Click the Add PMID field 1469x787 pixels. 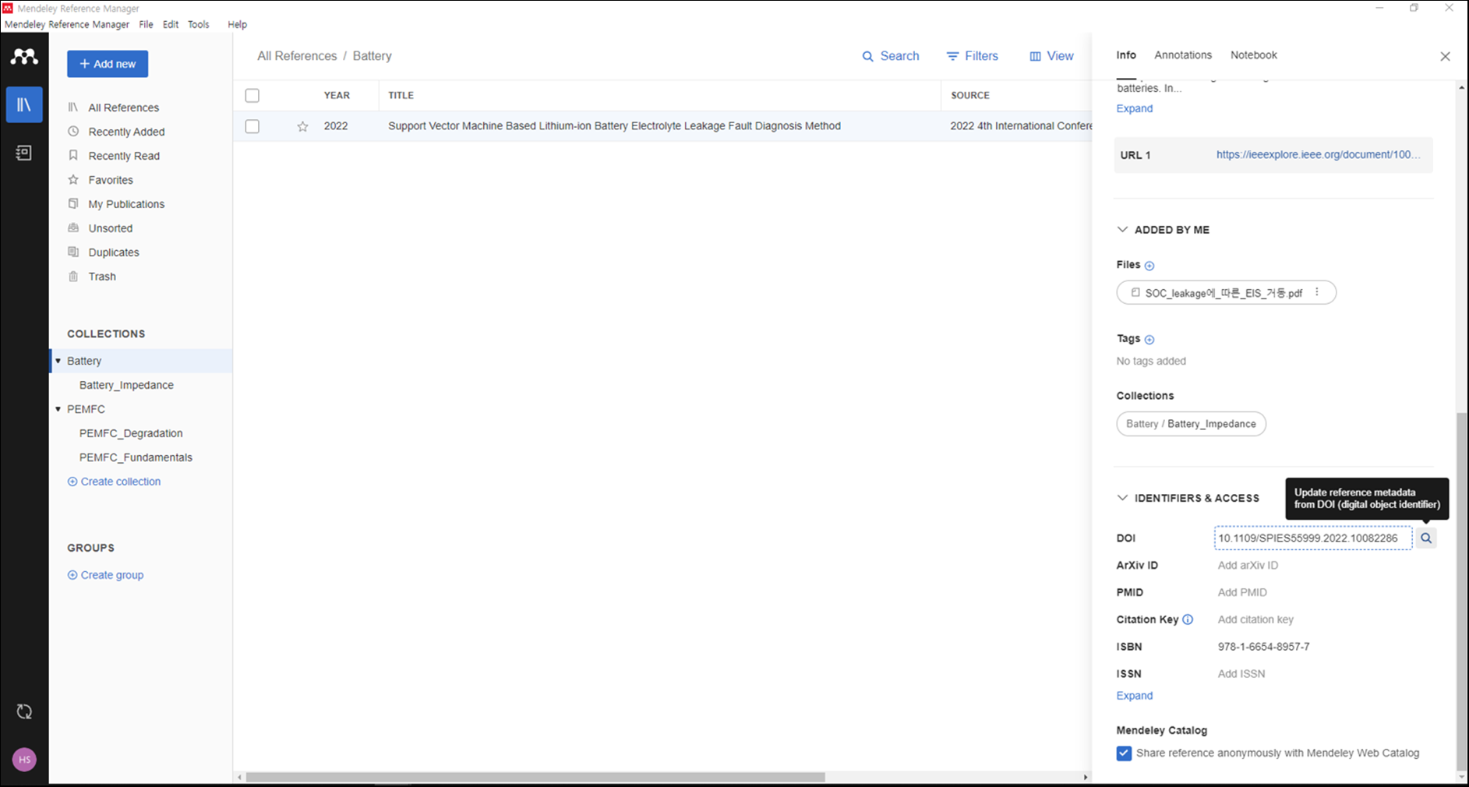tap(1242, 593)
